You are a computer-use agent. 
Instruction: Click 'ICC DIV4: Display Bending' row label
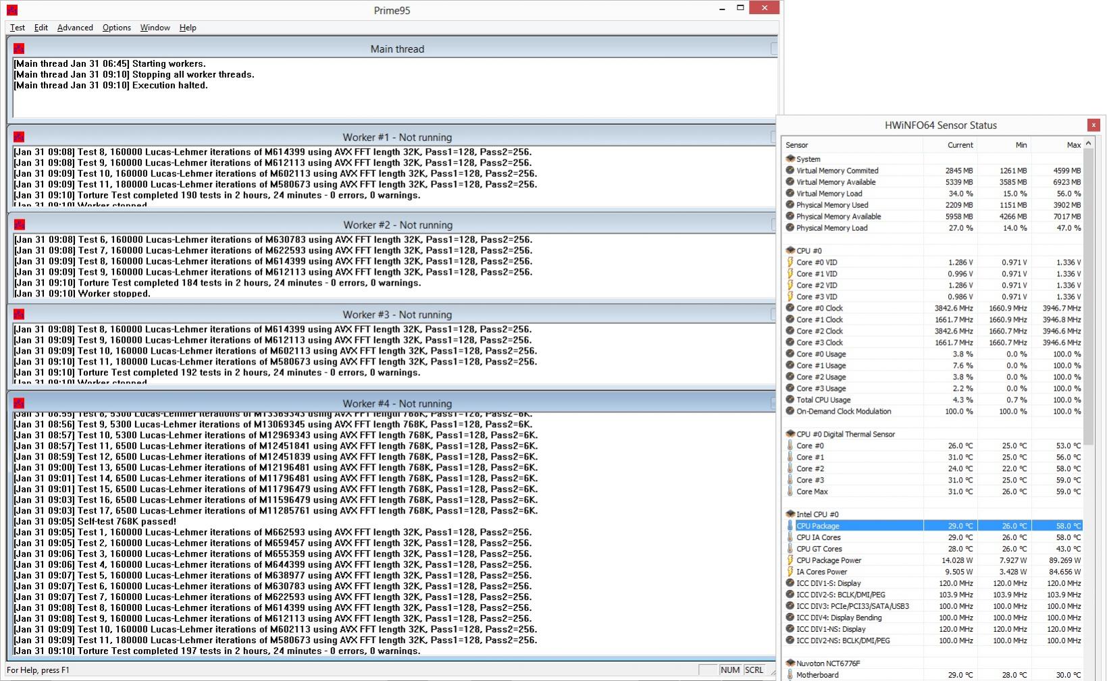coord(839,618)
